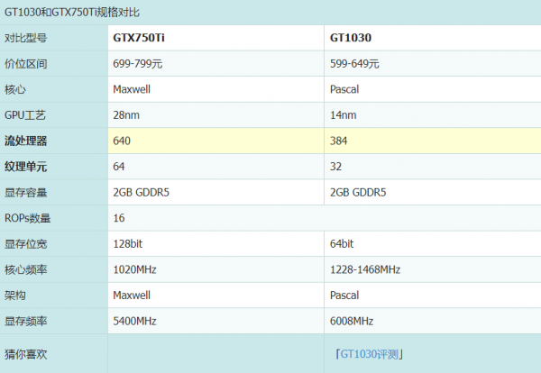Click the 流处理器 row label
The height and width of the screenshot is (373, 541).
[x=25, y=141]
